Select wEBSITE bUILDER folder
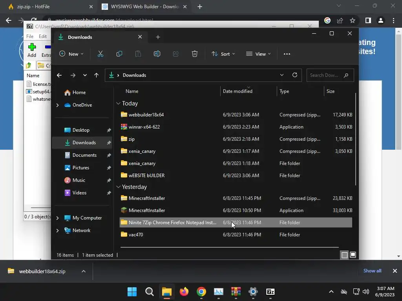The width and height of the screenshot is (402, 301). (236, 176)
